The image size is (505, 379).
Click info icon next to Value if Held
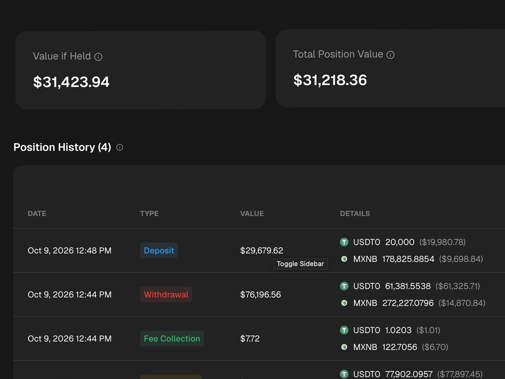pyautogui.click(x=98, y=57)
